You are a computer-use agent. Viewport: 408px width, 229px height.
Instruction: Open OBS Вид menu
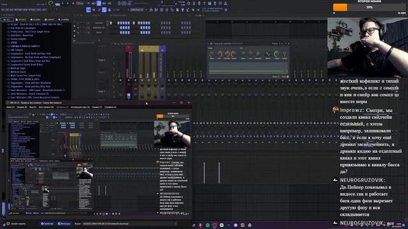pyautogui.click(x=33, y=107)
